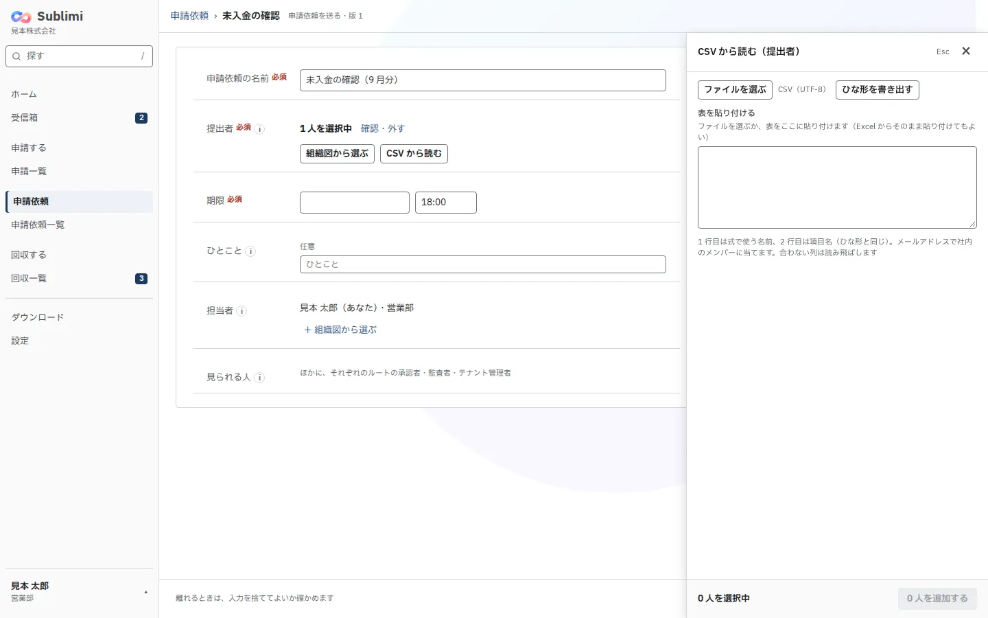Click the ひな形を書き出す button
Screen dimensions: 988x618
click(x=878, y=90)
